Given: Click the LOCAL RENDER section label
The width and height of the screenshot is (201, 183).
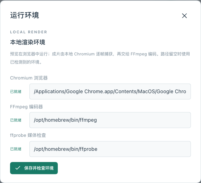Looking at the screenshot, I should 28,32.
